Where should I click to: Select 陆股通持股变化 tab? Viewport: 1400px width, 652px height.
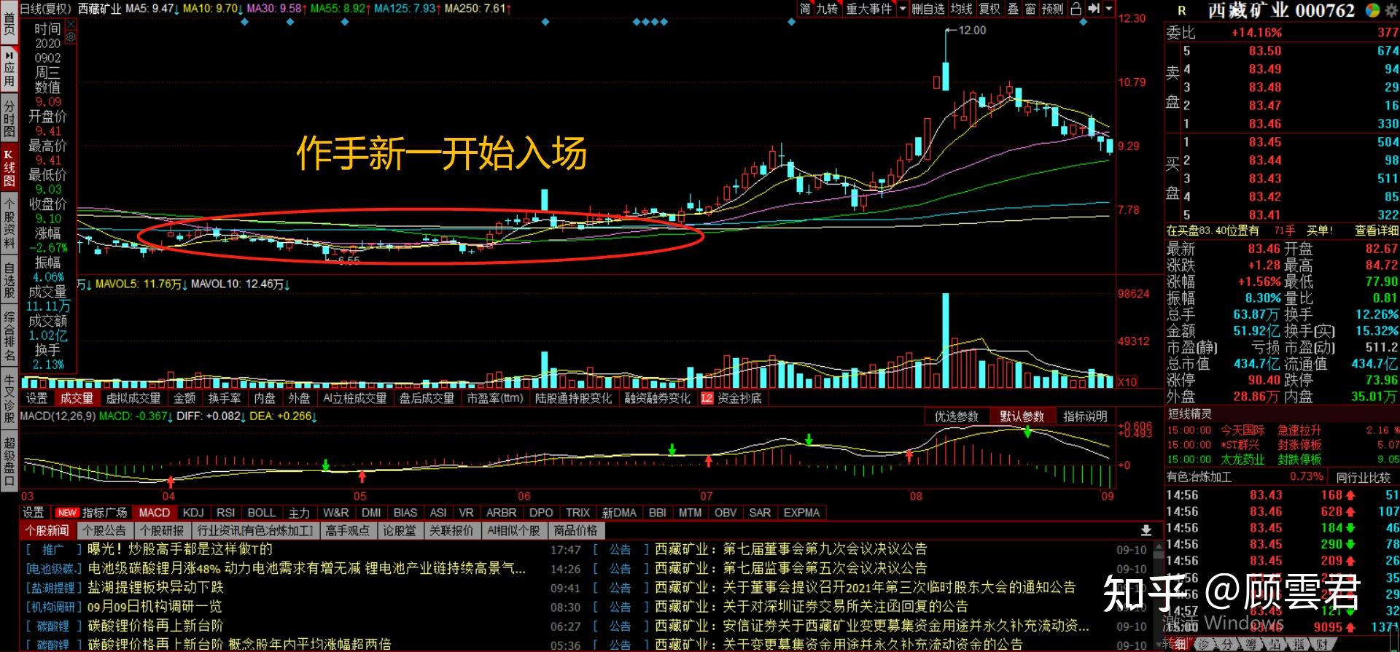pos(574,398)
